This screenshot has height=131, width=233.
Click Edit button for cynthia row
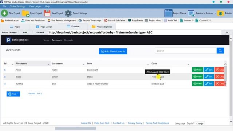coord(209,84)
